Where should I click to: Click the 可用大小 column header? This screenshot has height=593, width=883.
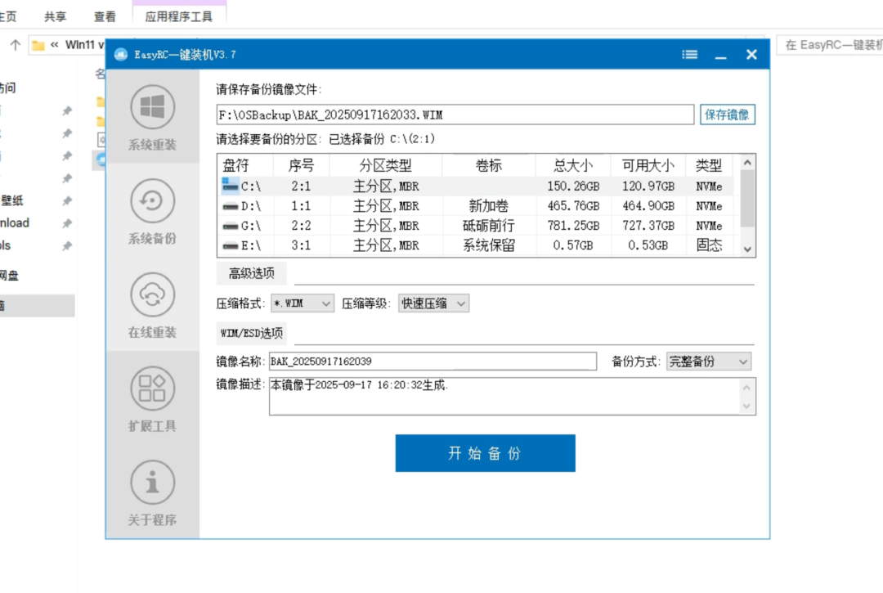click(648, 165)
